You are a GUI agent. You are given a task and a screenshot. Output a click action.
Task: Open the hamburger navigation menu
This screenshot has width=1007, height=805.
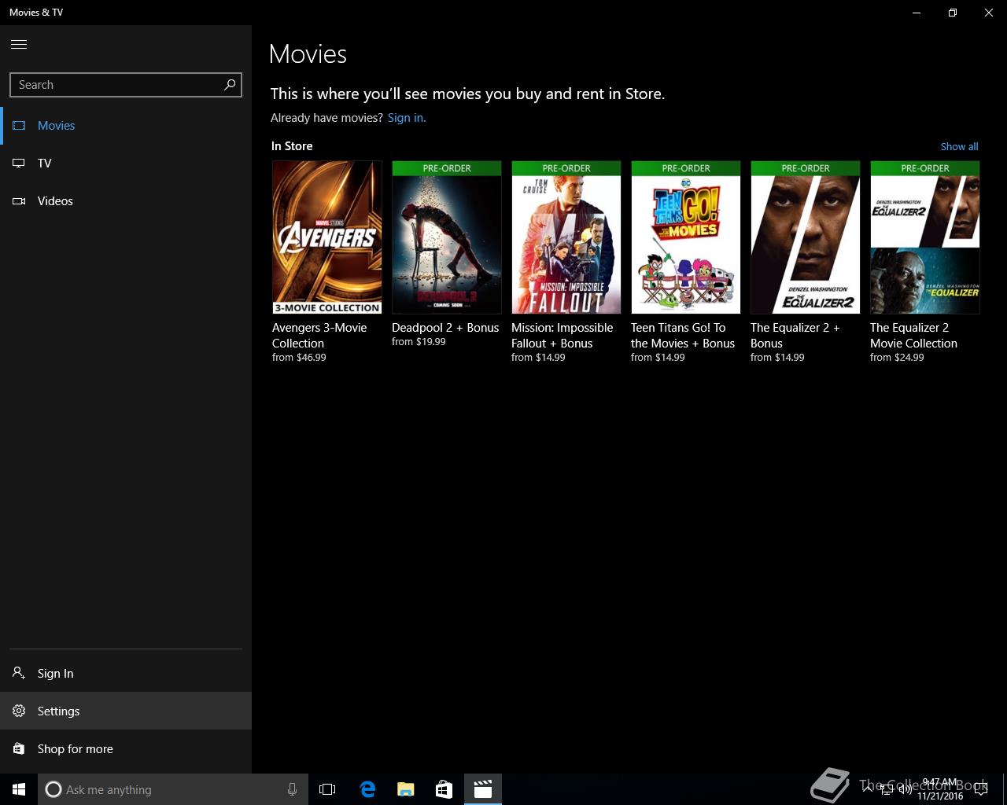pyautogui.click(x=19, y=44)
